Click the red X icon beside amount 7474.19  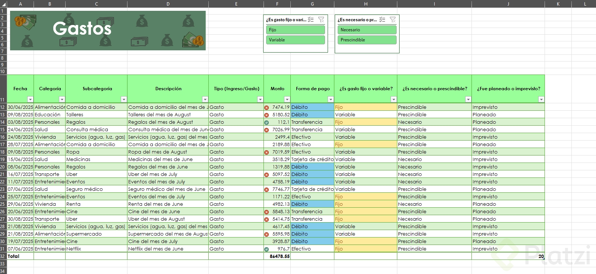point(267,107)
